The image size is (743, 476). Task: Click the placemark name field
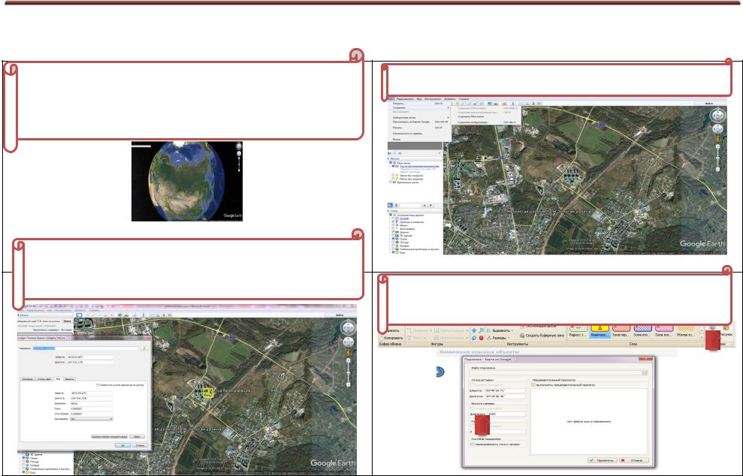[86, 348]
